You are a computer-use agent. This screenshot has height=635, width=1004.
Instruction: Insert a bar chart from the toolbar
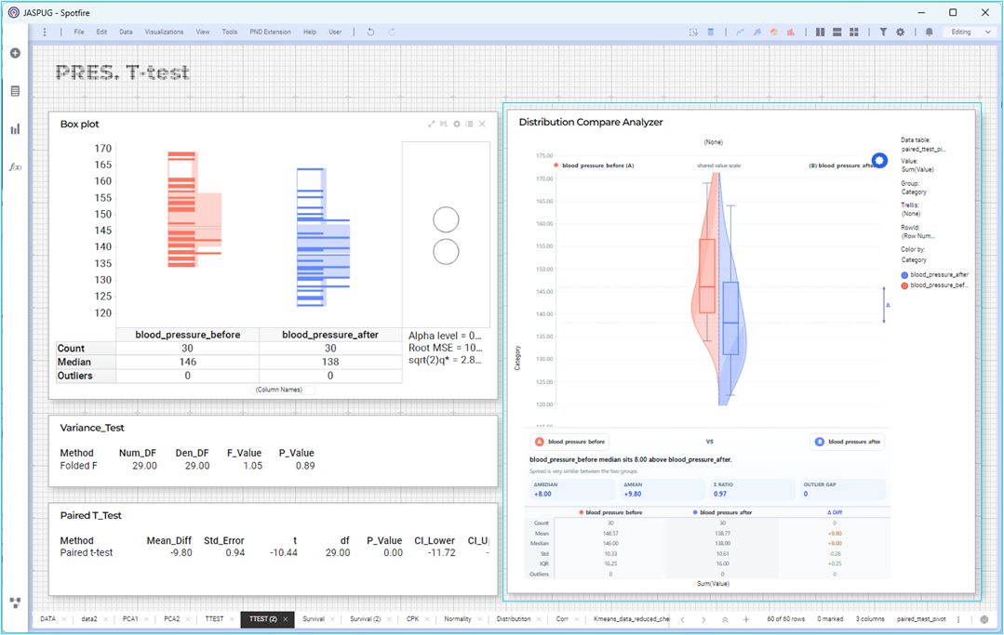(791, 32)
